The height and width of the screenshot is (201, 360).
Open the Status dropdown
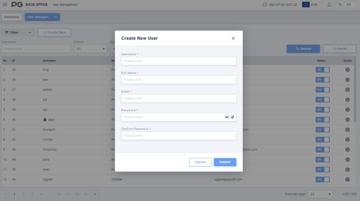click(90, 49)
